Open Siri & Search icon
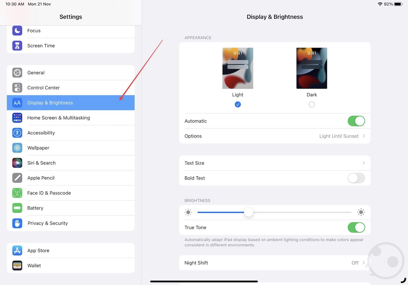408x285 pixels. coord(17,163)
